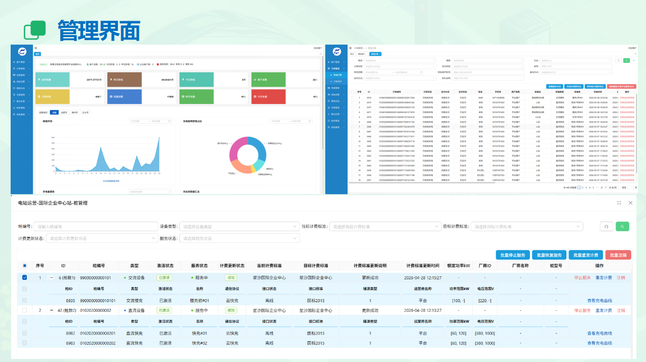Screen dimensions: 646x362
Task: Click 注销 for pile 990000000000101
Action: point(621,278)
